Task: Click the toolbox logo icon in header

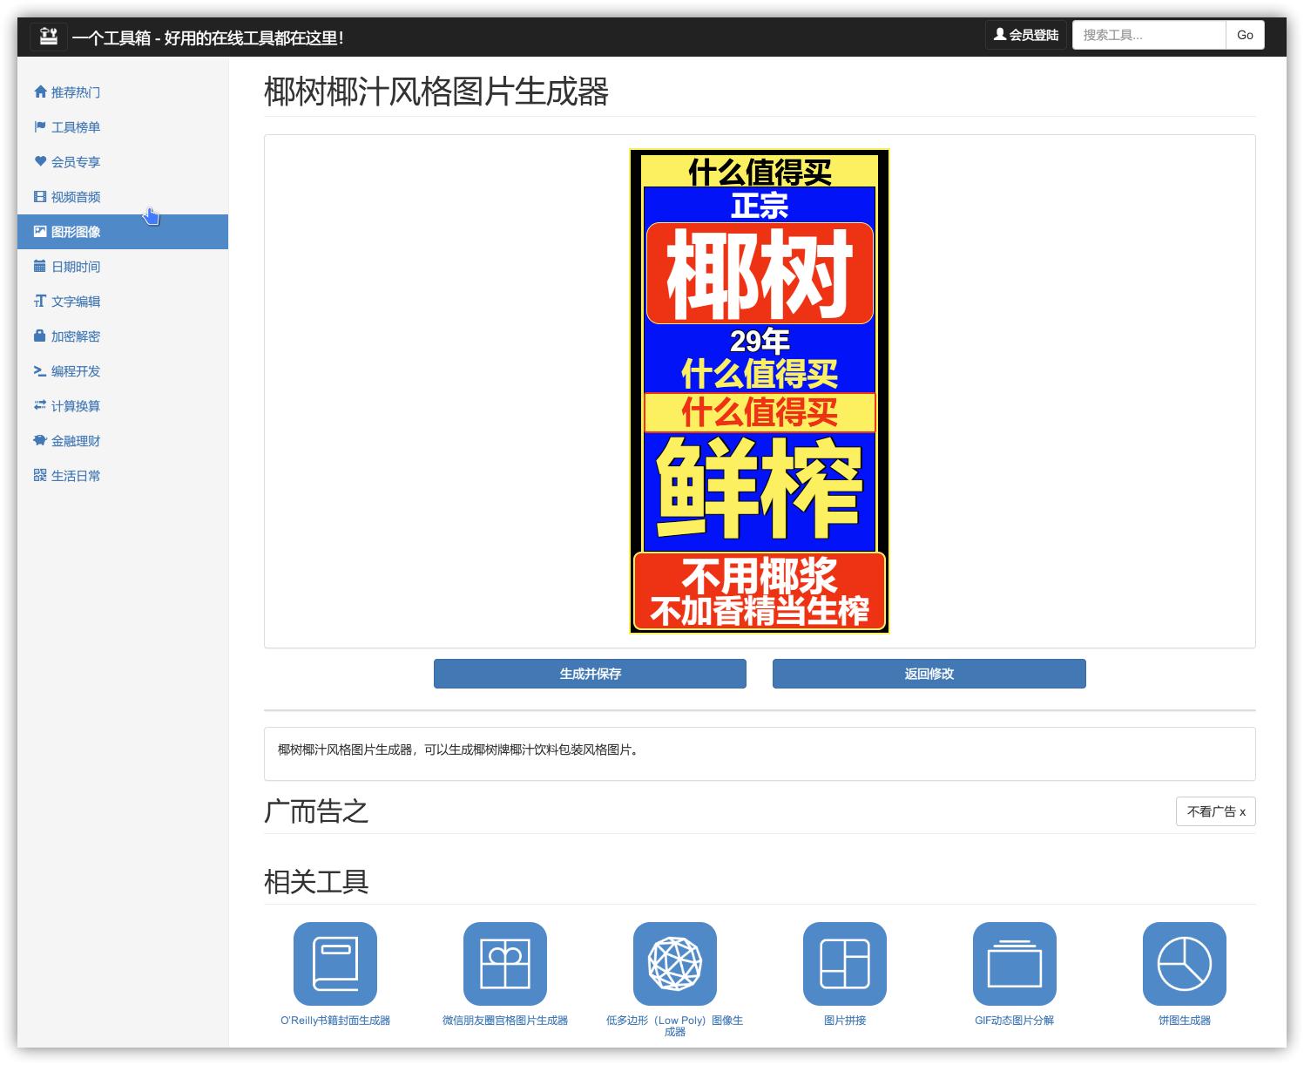Action: 49,35
